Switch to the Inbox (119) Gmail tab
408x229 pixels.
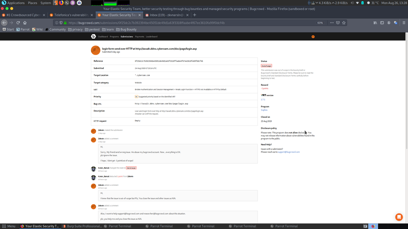(x=167, y=15)
